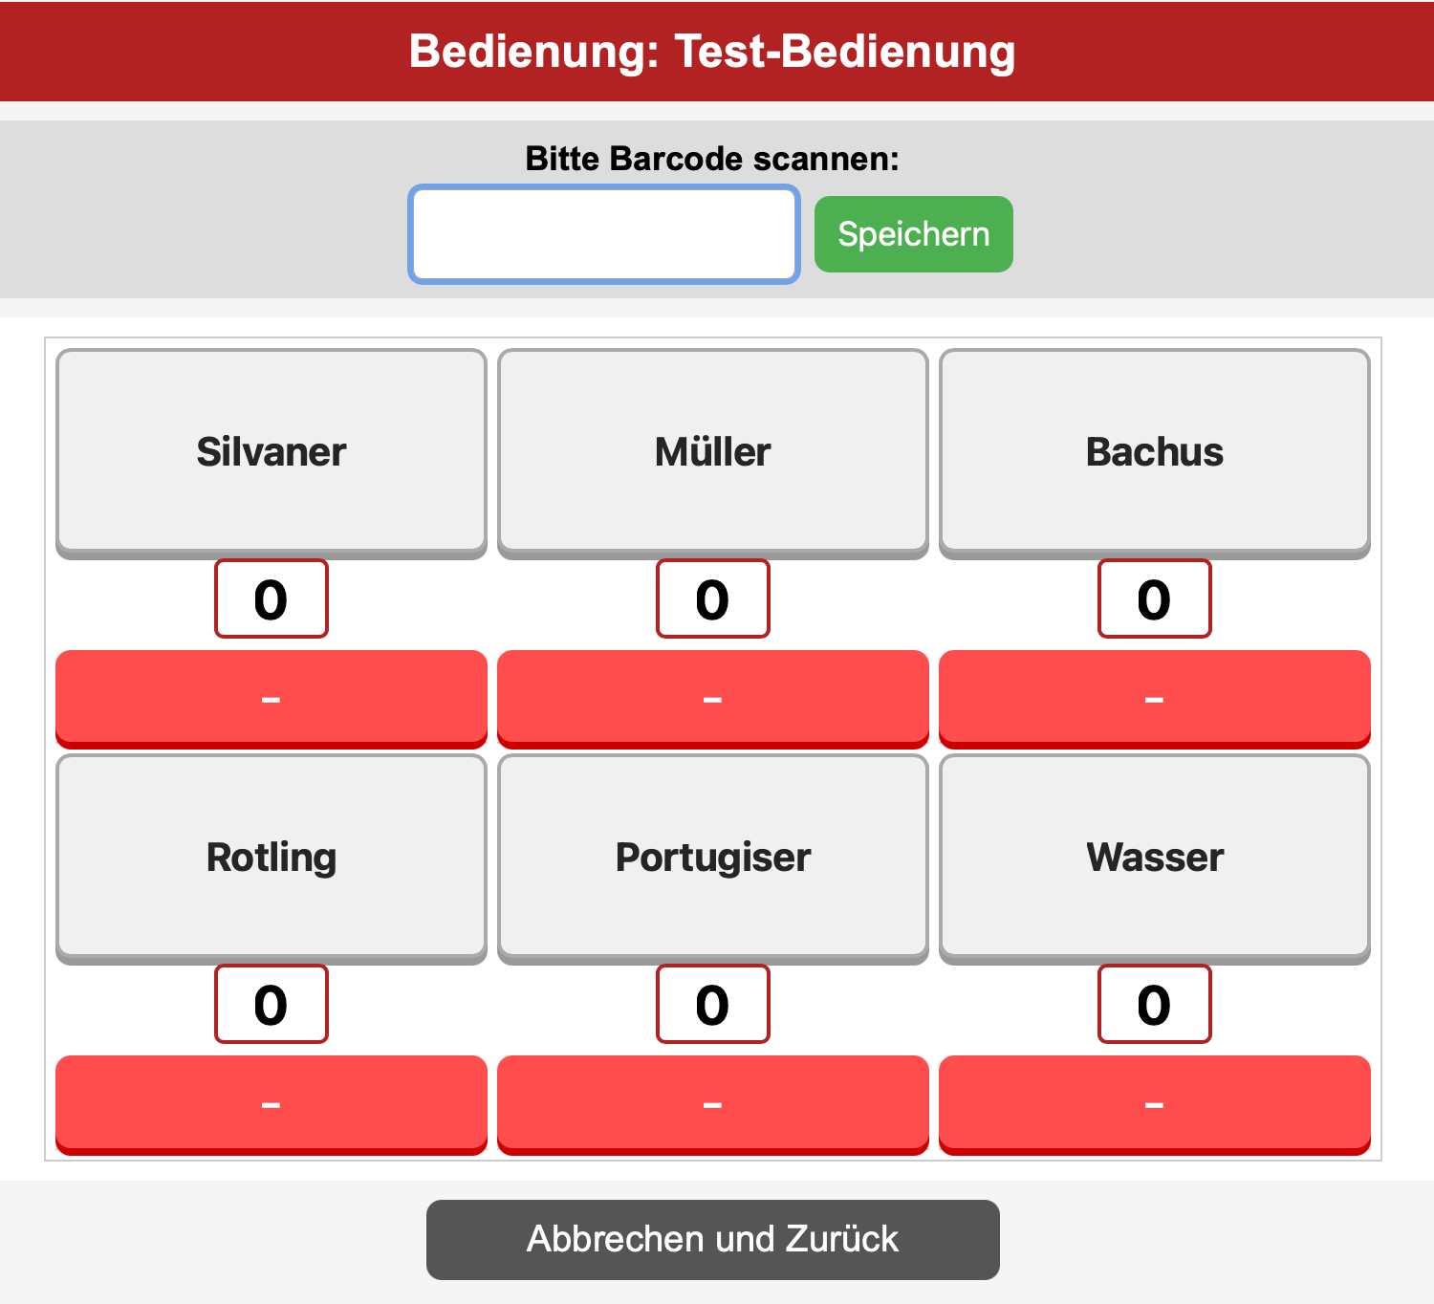Reduce Müller quantity using minus button
1434x1304 pixels.
(x=713, y=698)
